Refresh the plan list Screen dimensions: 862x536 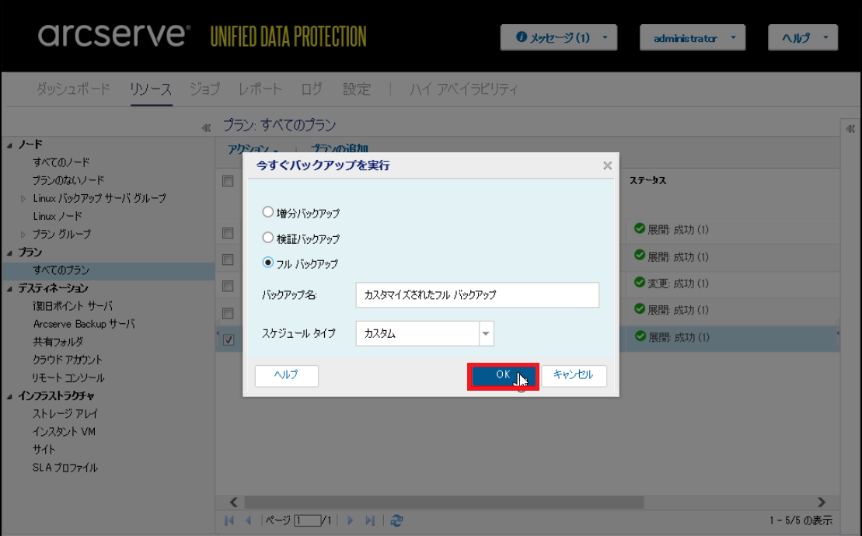point(396,520)
